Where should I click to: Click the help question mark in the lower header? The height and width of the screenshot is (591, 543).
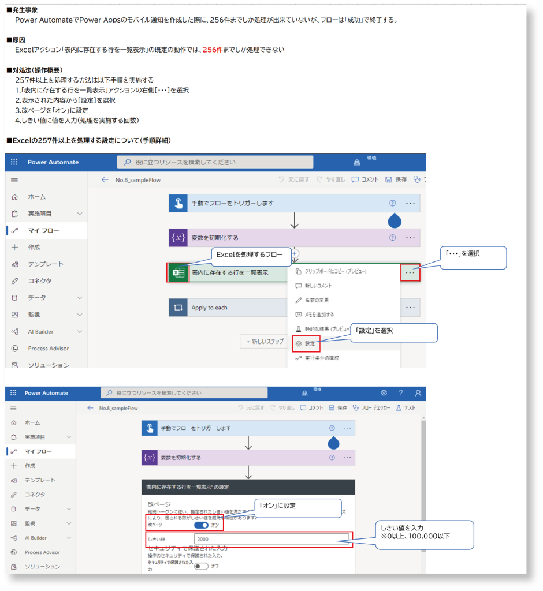[401, 393]
